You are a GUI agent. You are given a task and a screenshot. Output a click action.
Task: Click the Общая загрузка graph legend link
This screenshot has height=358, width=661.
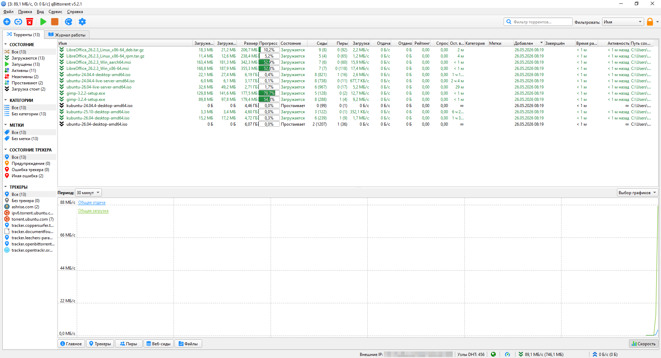[93, 211]
